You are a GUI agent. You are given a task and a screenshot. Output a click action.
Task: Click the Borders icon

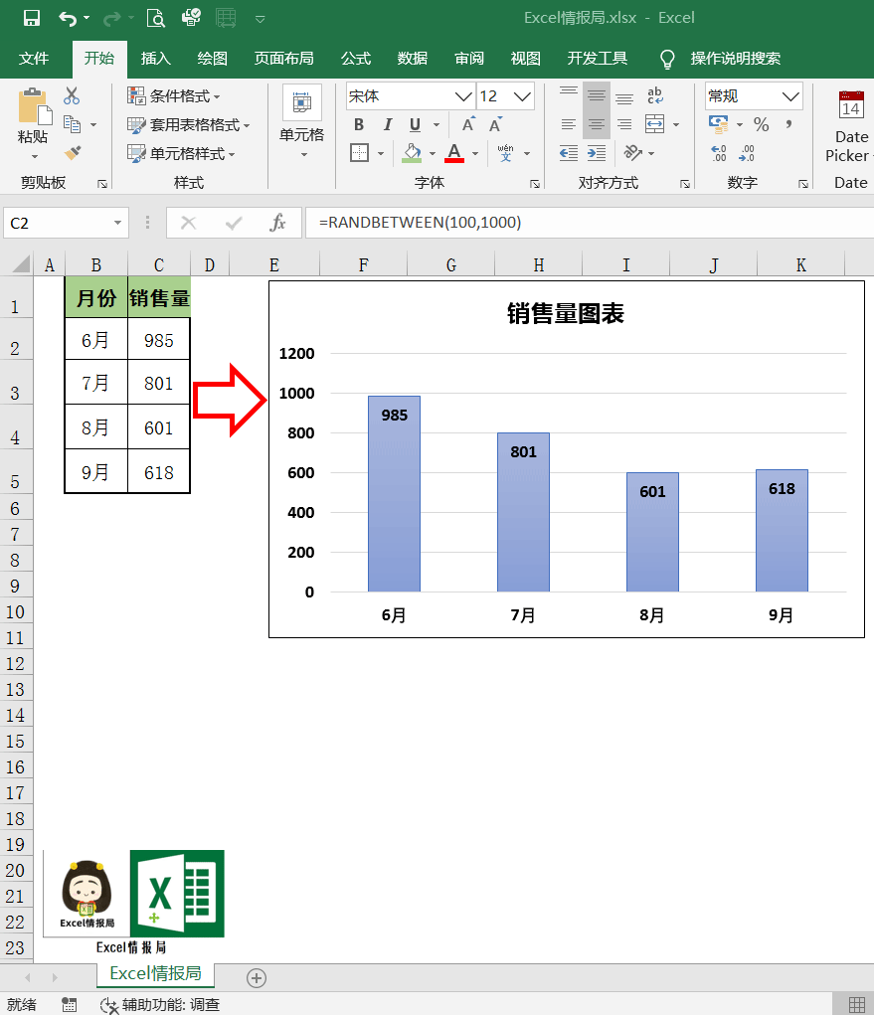[x=359, y=153]
